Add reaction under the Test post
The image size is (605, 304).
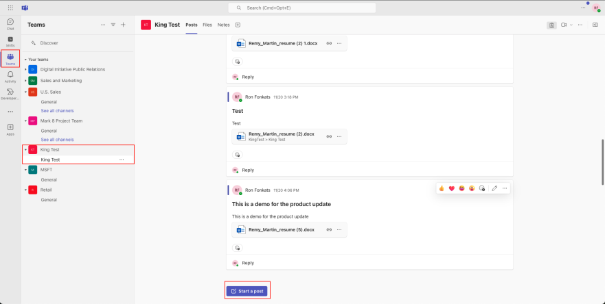(x=238, y=155)
